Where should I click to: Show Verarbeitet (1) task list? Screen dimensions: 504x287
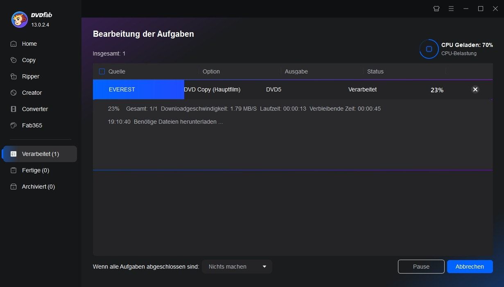[40, 154]
